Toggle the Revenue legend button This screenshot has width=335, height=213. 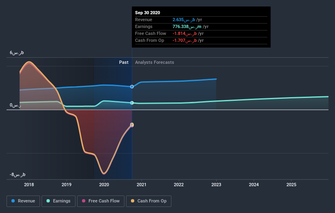23,201
